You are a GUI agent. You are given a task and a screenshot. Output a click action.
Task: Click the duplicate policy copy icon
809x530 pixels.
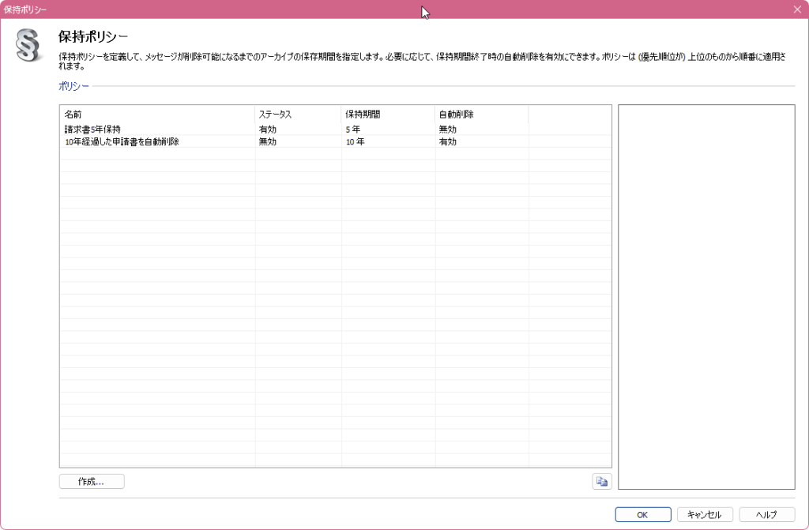tap(601, 481)
